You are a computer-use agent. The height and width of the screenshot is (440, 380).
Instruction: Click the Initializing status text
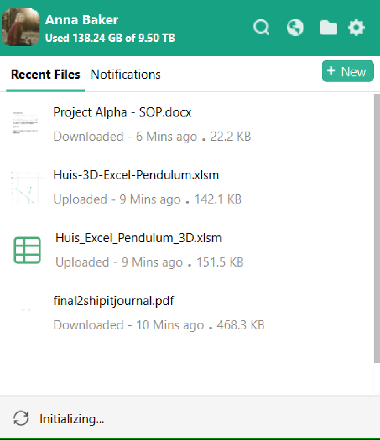(72, 419)
